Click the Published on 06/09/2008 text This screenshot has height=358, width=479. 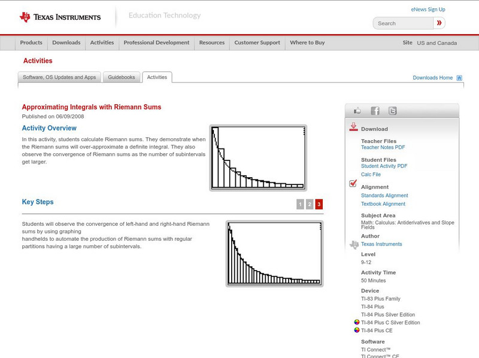[x=53, y=116]
